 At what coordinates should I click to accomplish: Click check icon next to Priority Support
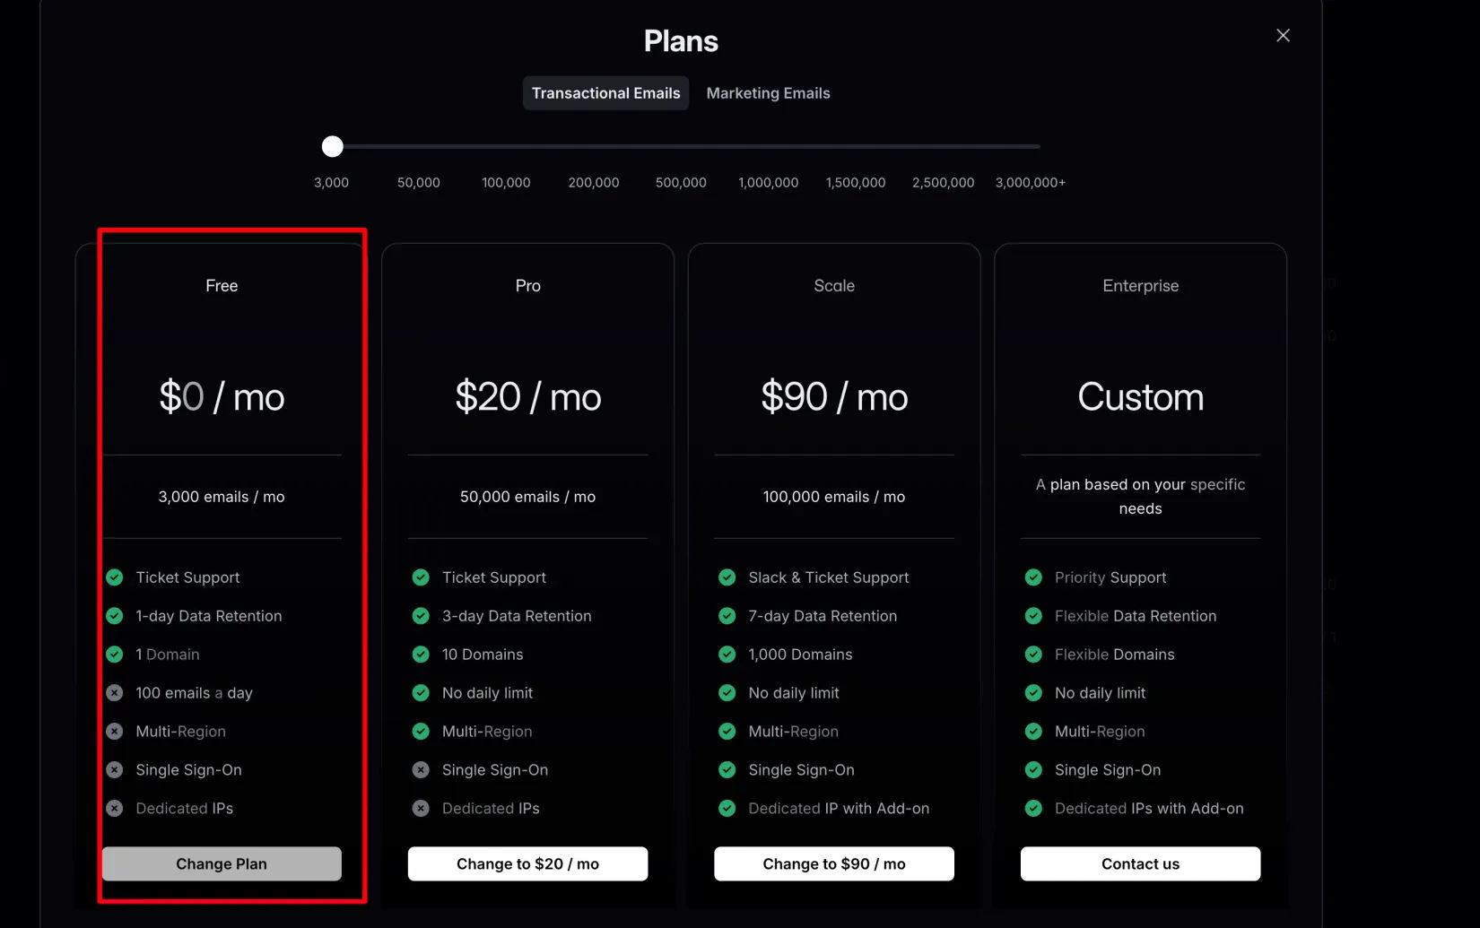click(x=1033, y=577)
